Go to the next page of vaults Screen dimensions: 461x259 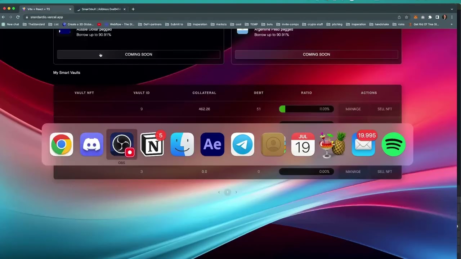(236, 192)
